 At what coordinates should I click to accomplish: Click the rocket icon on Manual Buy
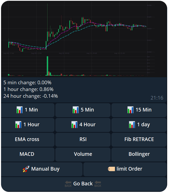[x=26, y=169]
